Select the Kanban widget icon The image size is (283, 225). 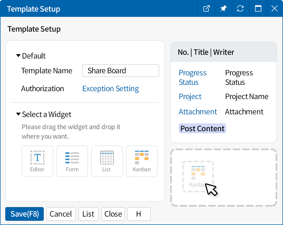pos(142,161)
